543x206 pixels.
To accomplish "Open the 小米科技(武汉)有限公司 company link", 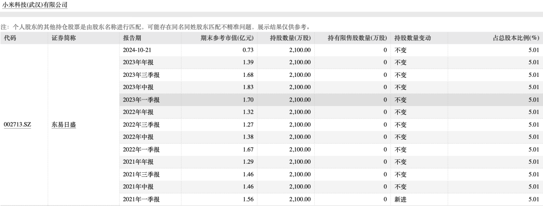I will point(35,5).
